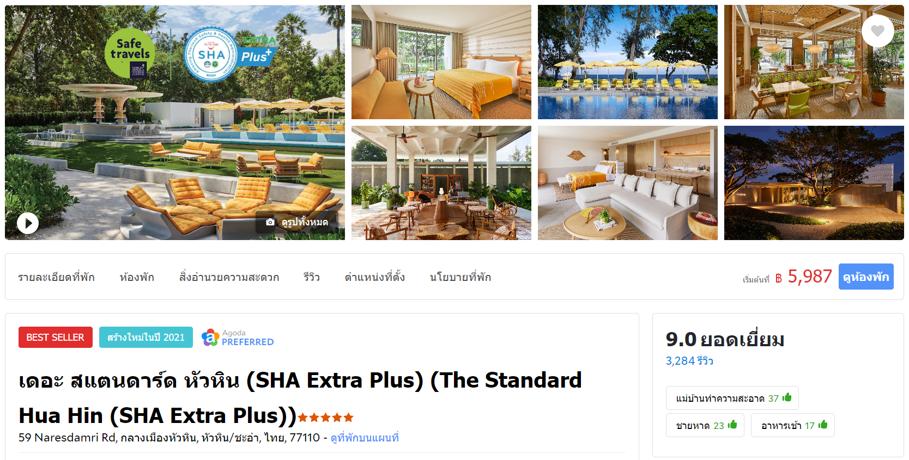Select the ตำแหน่งที่ตั้ง tab

(x=374, y=277)
